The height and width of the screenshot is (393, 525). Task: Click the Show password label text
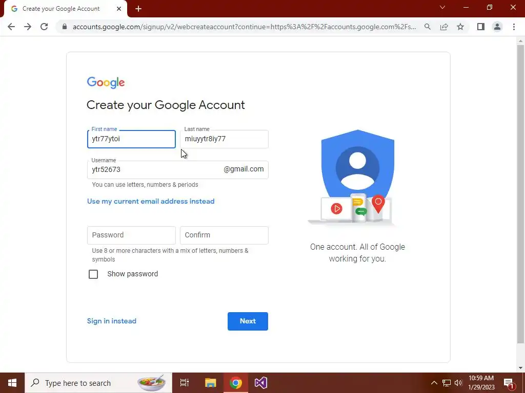(133, 274)
